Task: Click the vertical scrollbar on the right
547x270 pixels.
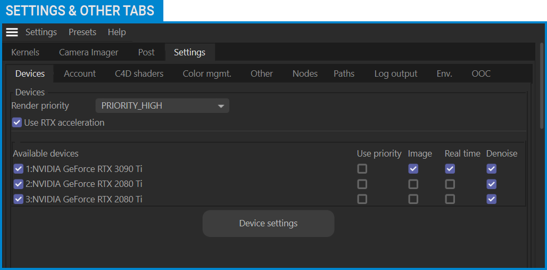Action: pyautogui.click(x=542, y=85)
